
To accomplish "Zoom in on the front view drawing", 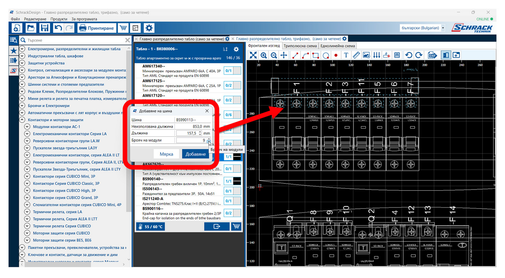I will point(264,55).
